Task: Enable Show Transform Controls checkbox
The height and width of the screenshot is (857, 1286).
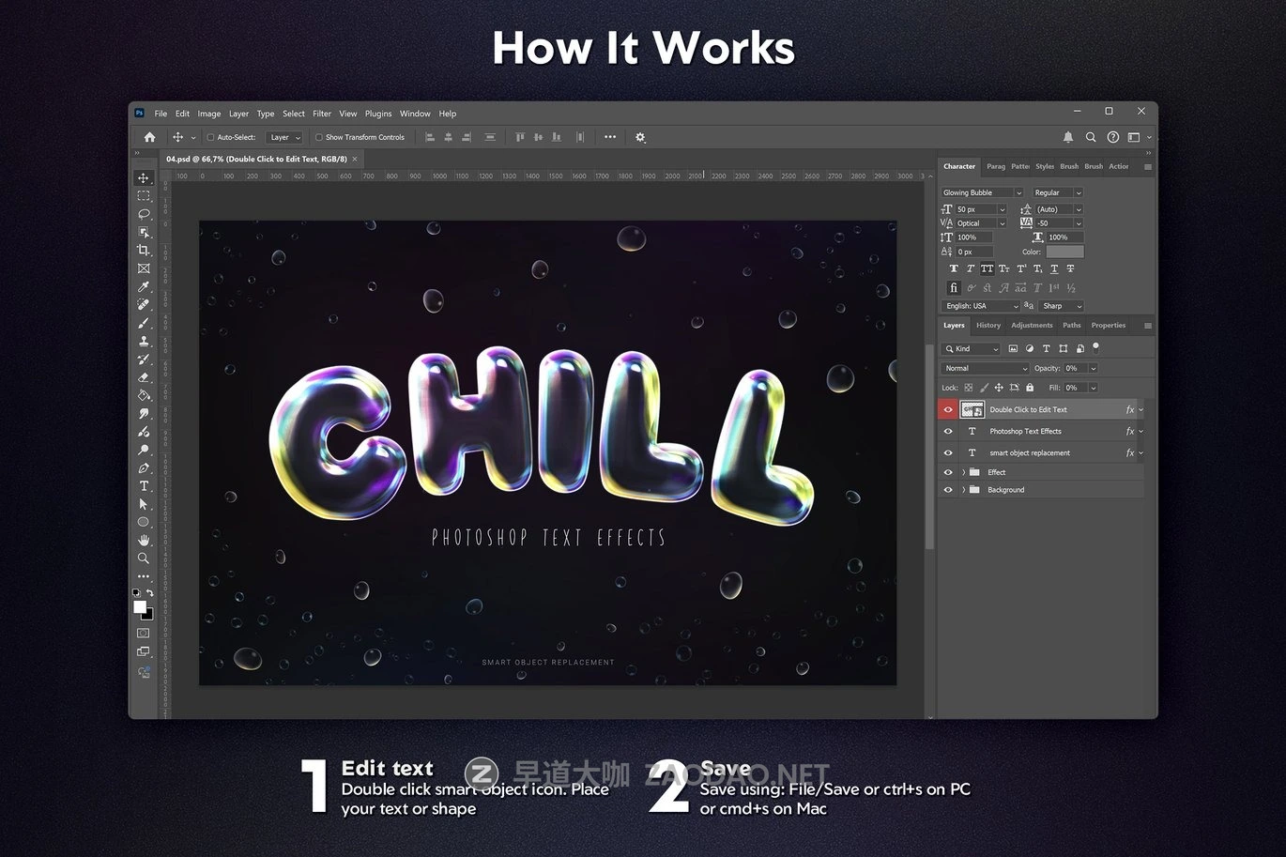Action: pyautogui.click(x=319, y=137)
